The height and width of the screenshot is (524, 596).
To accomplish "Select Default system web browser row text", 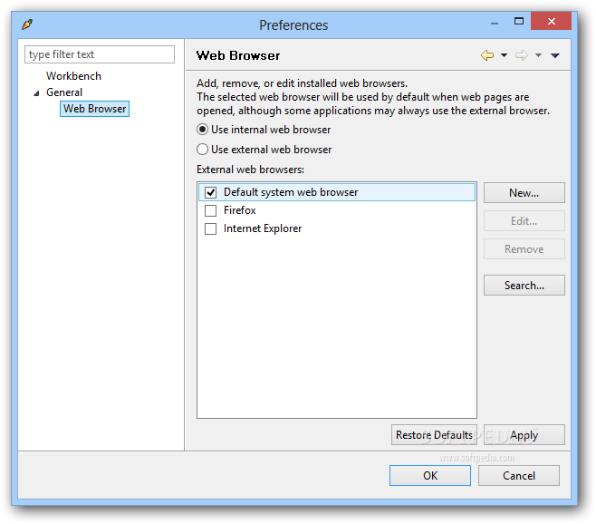I will pyautogui.click(x=291, y=192).
